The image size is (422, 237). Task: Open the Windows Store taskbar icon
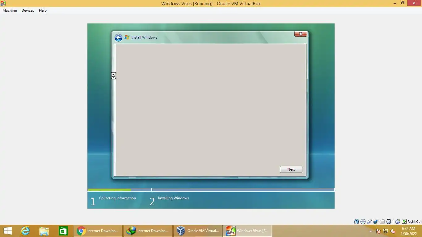coord(63,231)
